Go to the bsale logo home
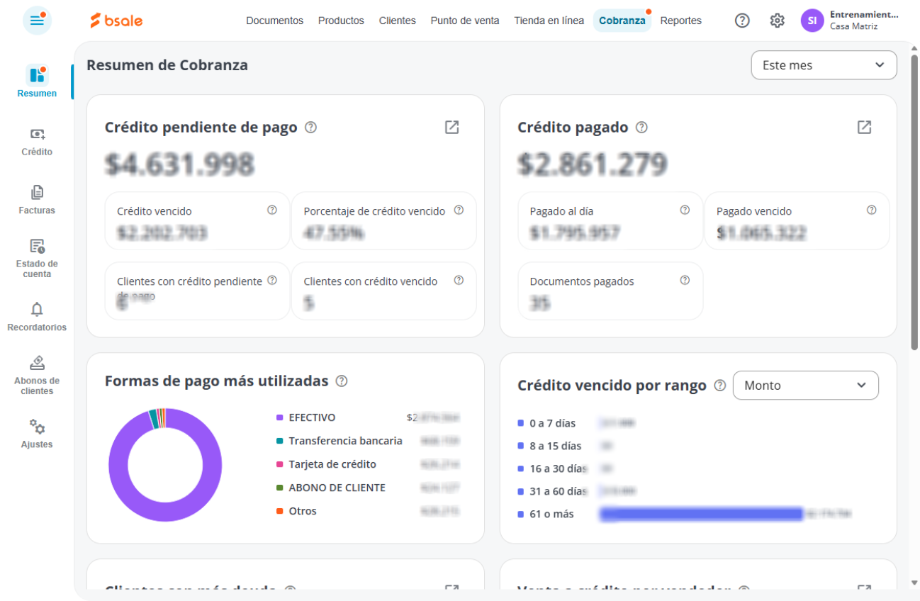 point(116,21)
